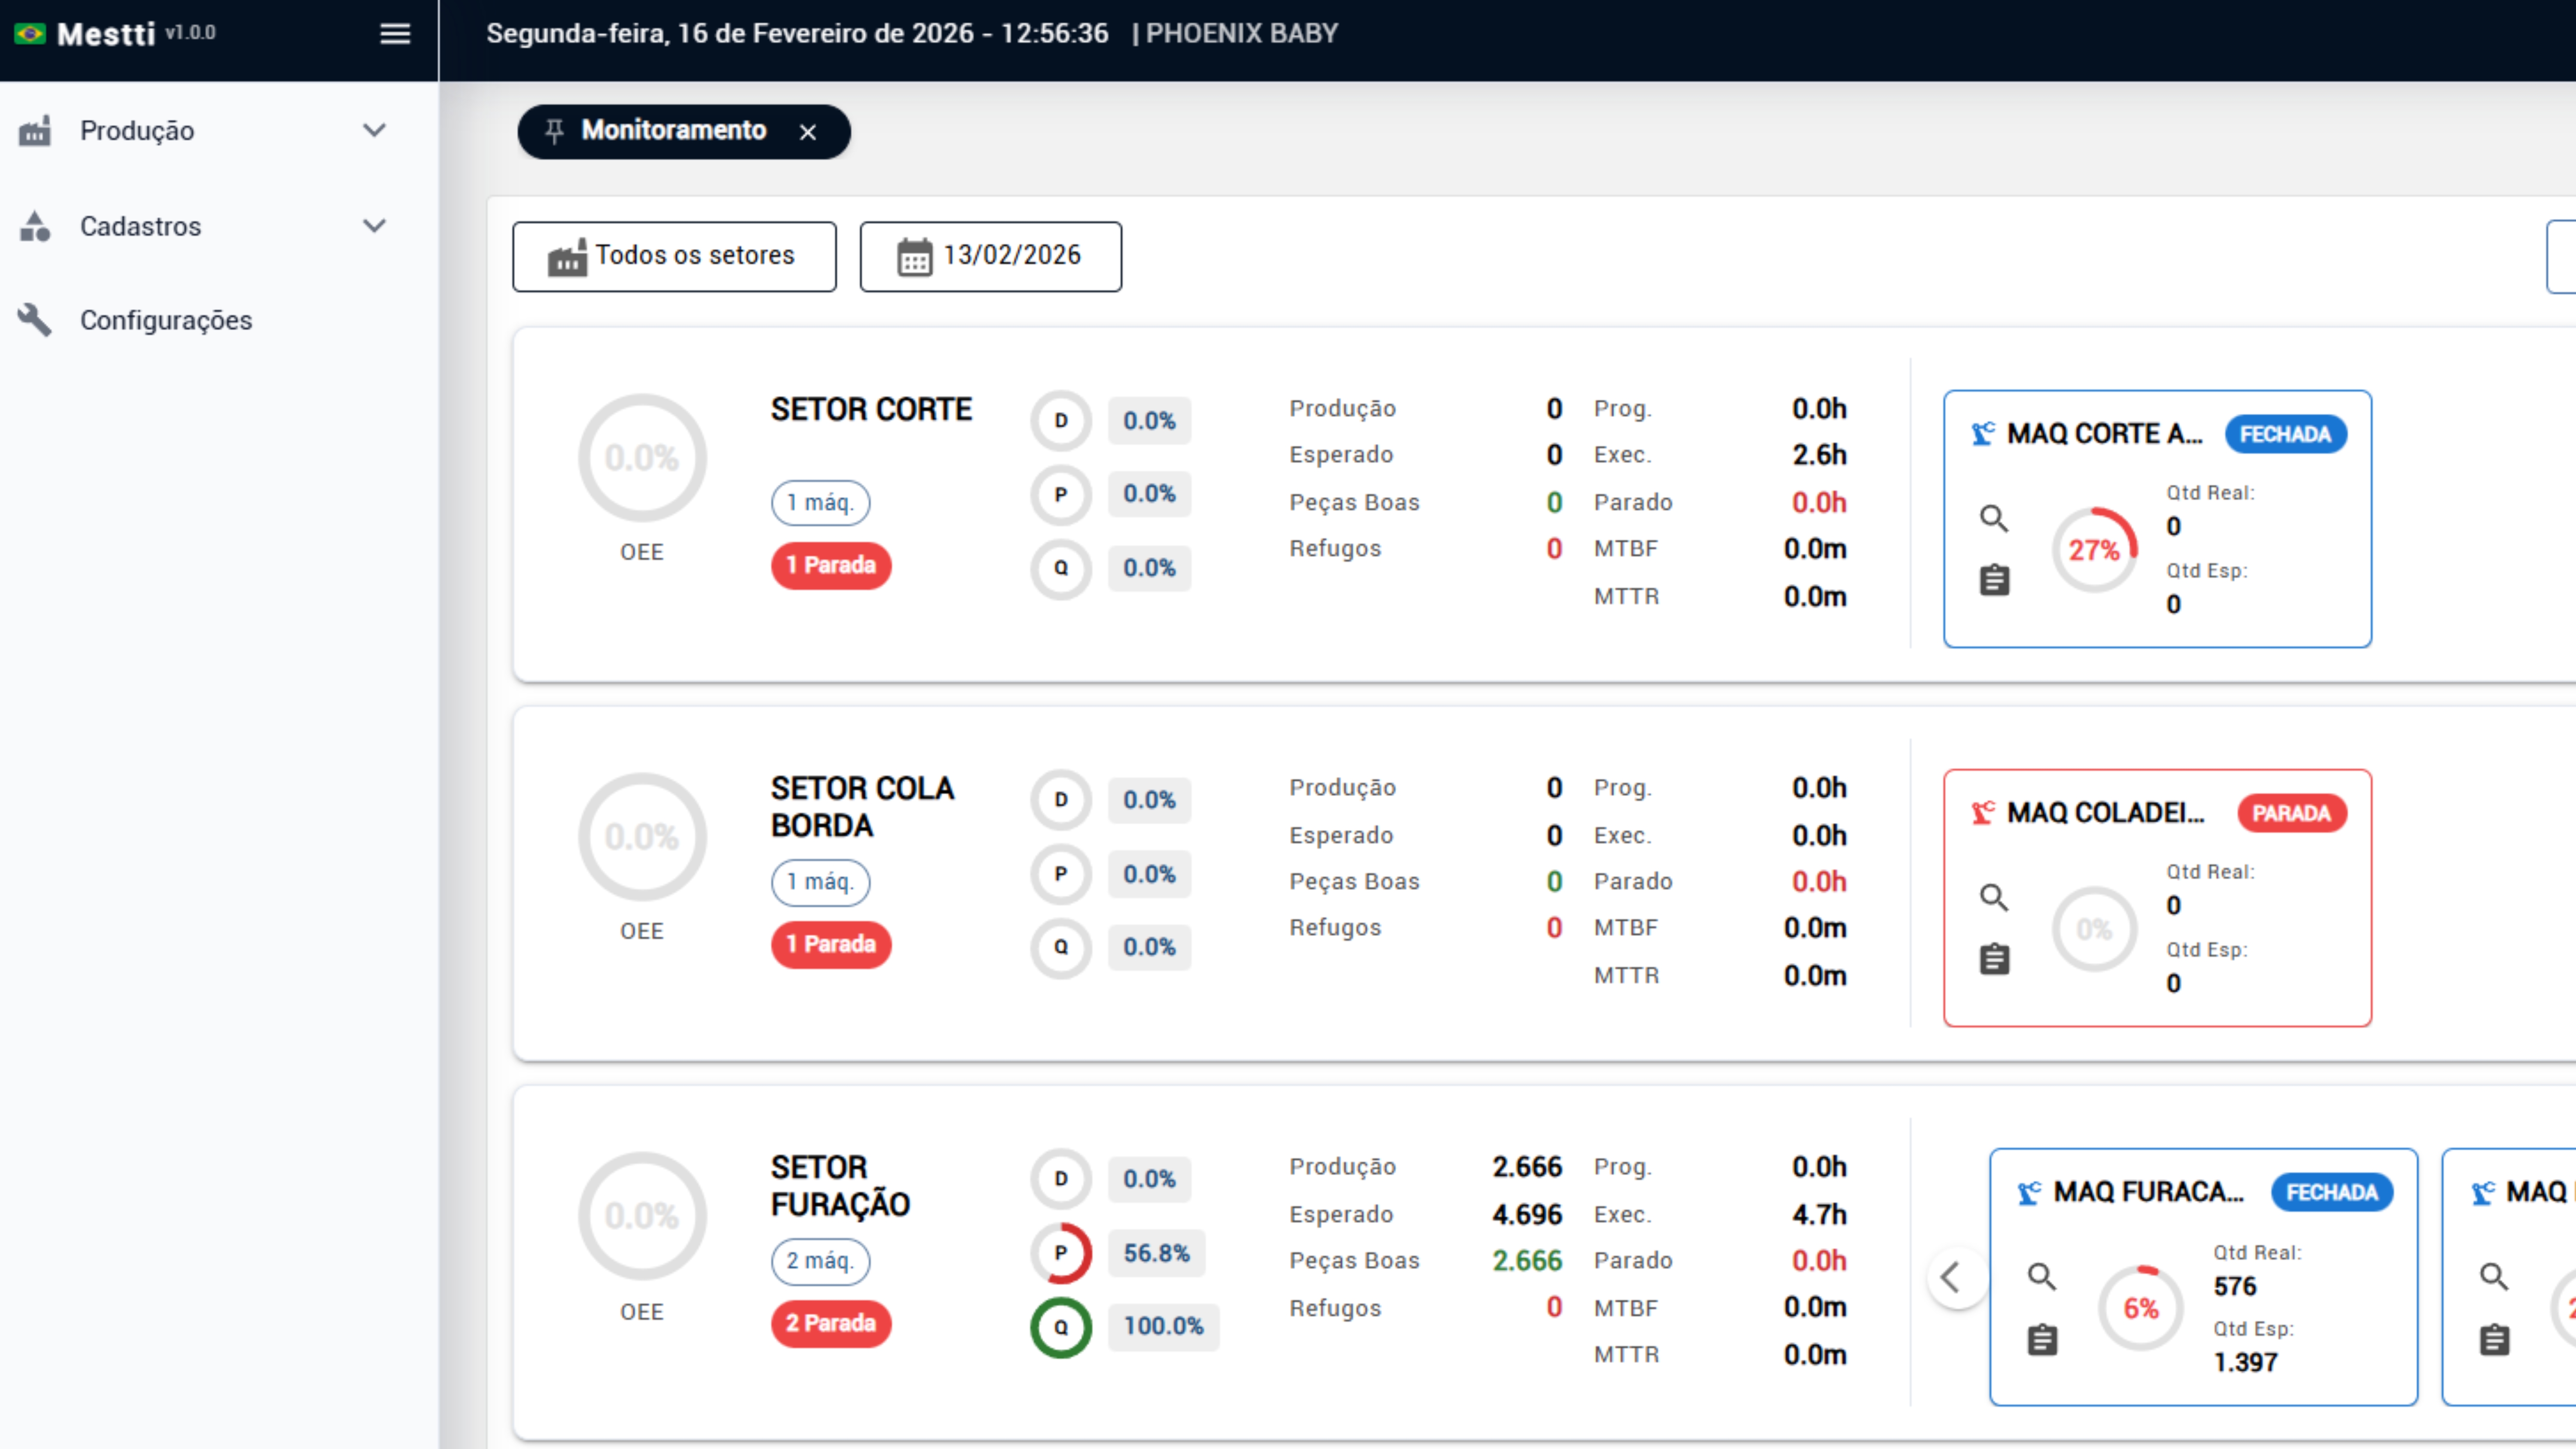Click the PHOENIX BABY company label
2576x1449 pixels.
(x=1242, y=34)
